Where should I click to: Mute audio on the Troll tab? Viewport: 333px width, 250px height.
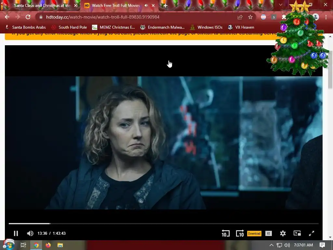click(x=146, y=5)
